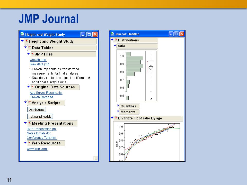
Task: Maximize the Height and Weight Study window
Action: pos(89,34)
